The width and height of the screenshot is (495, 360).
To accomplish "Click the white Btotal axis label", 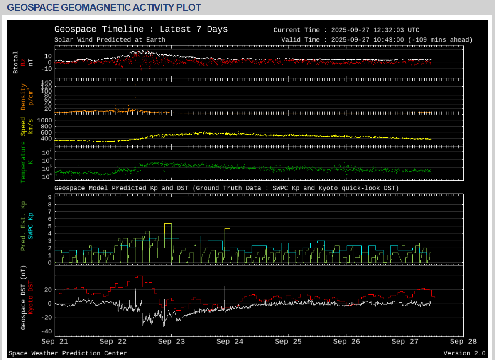I will tap(16, 62).
